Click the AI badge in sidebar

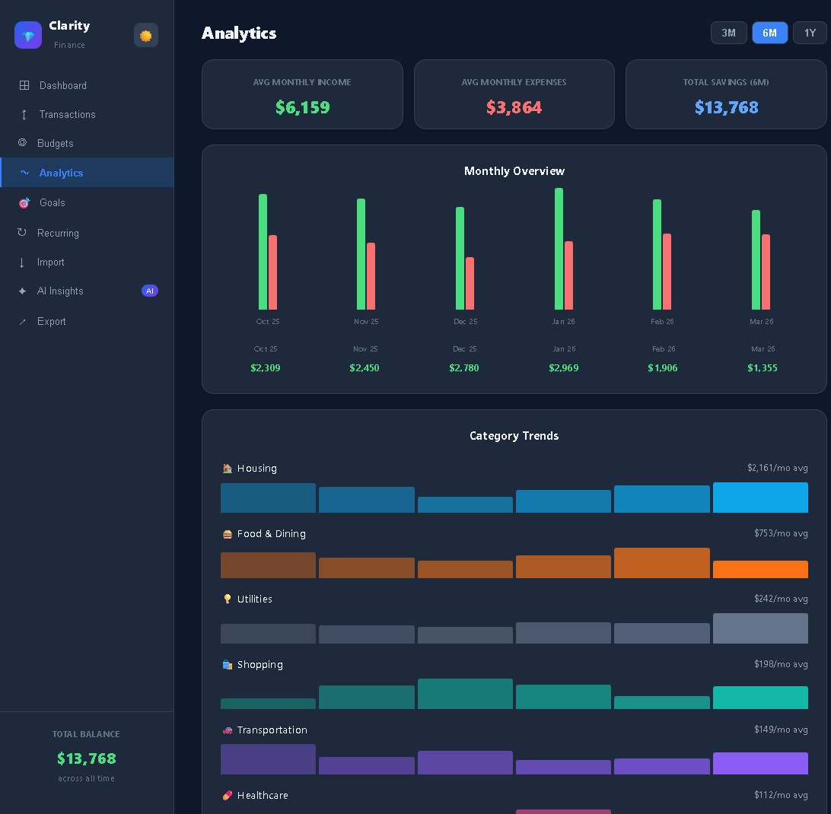[x=150, y=291]
